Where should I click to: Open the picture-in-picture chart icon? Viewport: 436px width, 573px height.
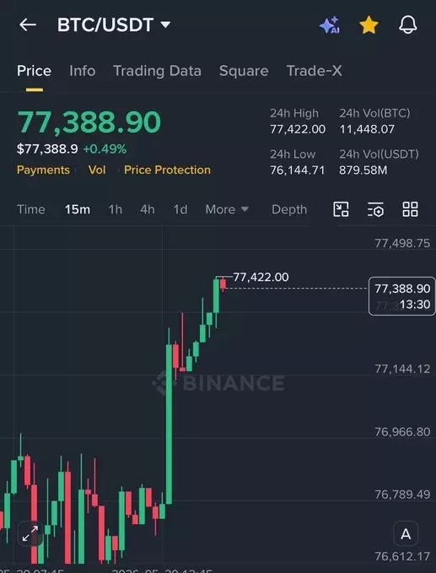click(341, 209)
